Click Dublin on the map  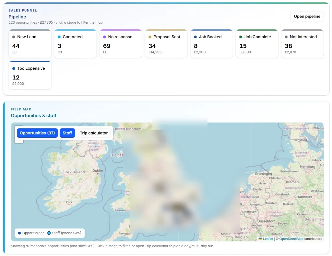(x=98, y=170)
